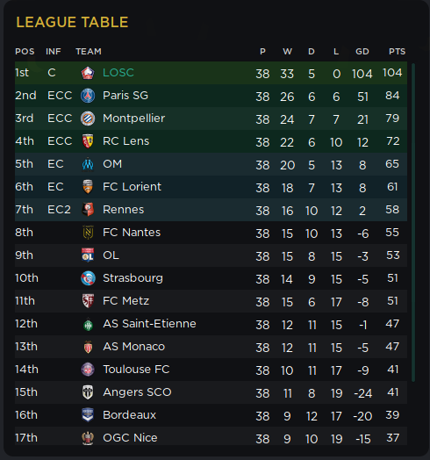The height and width of the screenshot is (460, 430).
Task: Sort table by PTS column header
Action: coord(398,52)
